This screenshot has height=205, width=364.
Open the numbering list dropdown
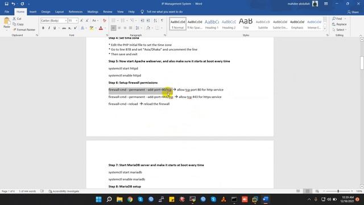(x=127, y=20)
